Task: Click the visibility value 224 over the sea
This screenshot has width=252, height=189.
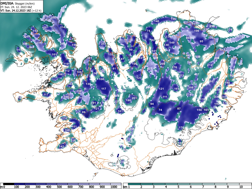Action: [x=230, y=29]
